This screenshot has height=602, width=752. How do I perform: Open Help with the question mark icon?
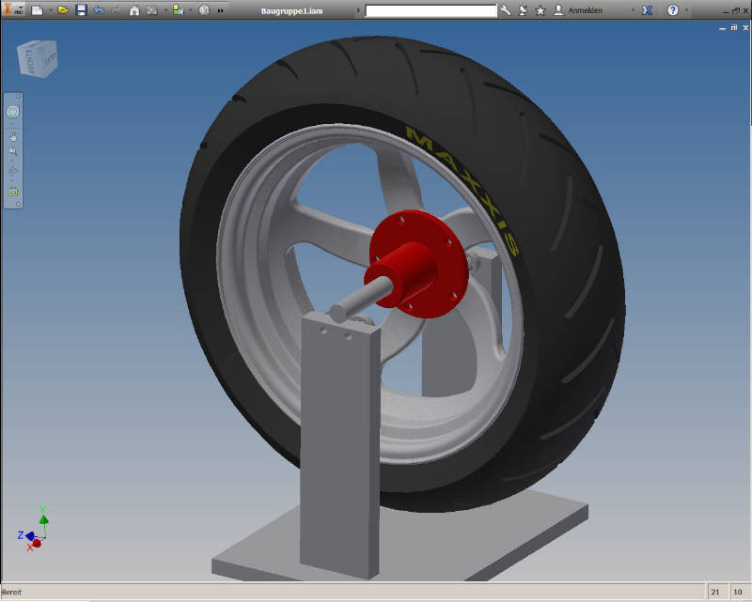(x=673, y=10)
